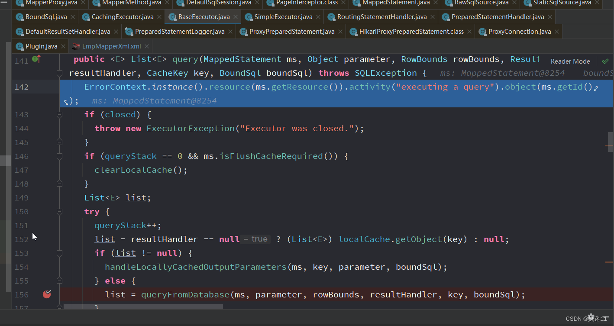614x326 pixels.
Task: Open the EmpMapperXml.xml tab
Action: click(x=111, y=46)
